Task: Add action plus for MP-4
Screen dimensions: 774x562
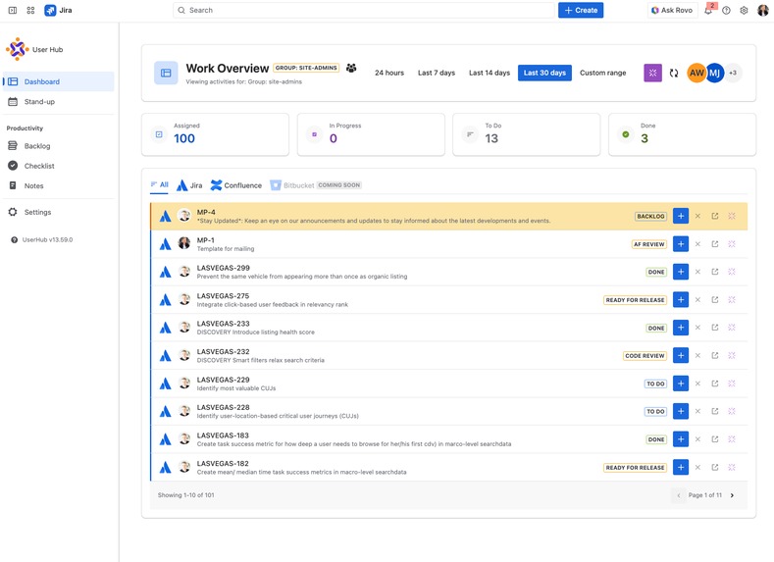Action: pyautogui.click(x=681, y=216)
